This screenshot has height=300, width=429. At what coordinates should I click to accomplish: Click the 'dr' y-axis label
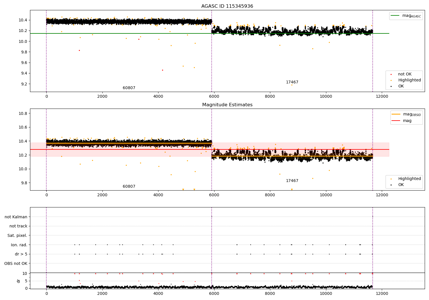click(19, 281)
